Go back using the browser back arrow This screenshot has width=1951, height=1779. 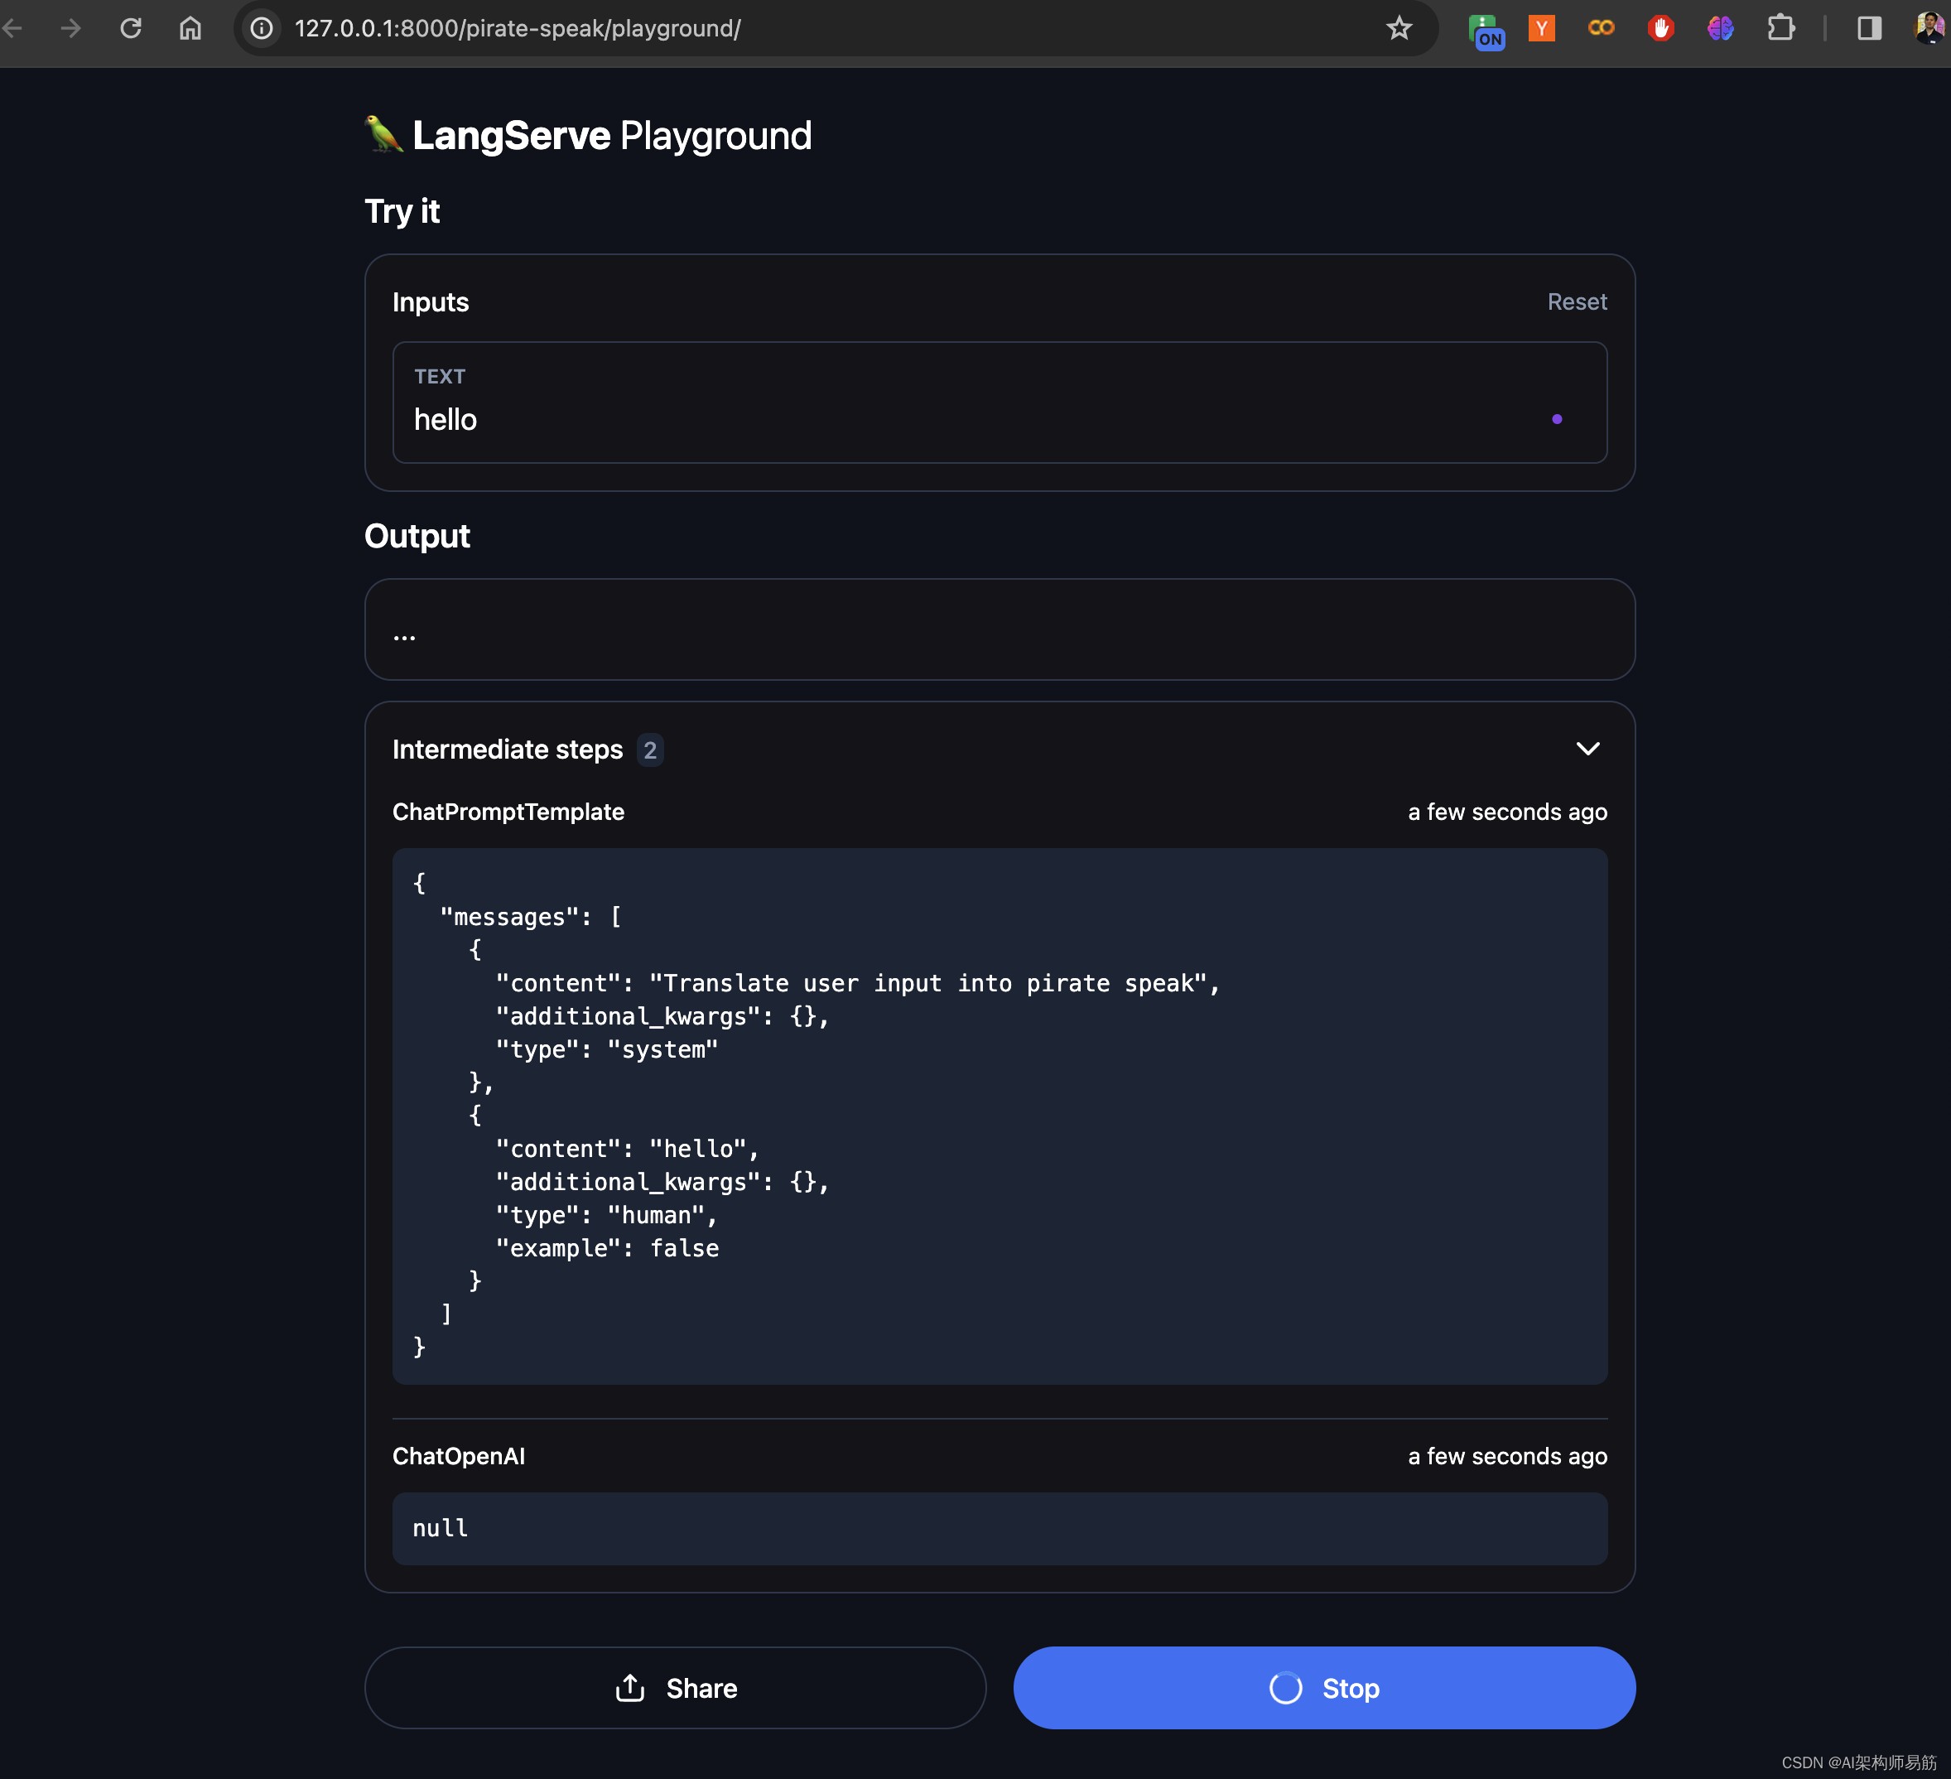point(12,28)
